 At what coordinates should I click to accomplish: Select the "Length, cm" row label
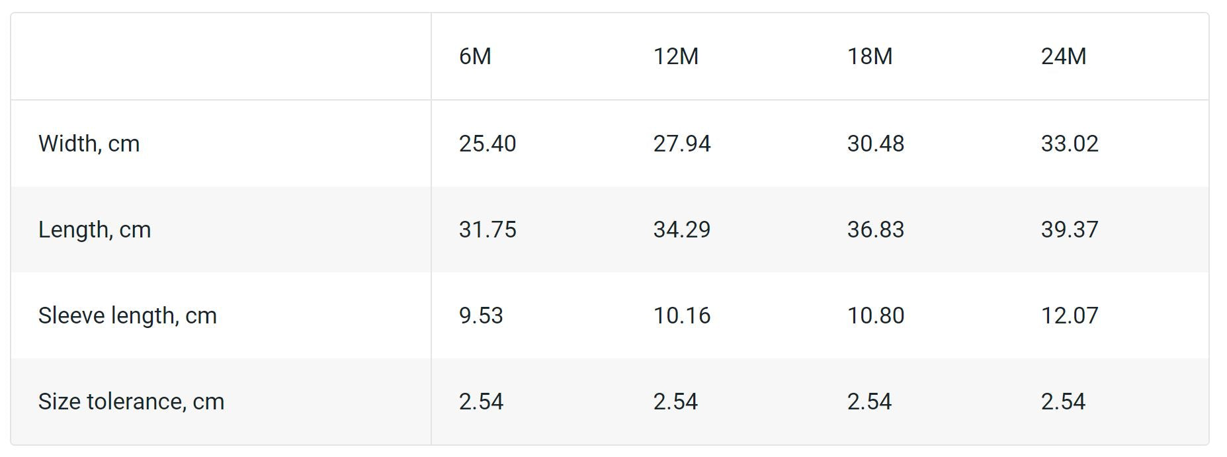(95, 230)
